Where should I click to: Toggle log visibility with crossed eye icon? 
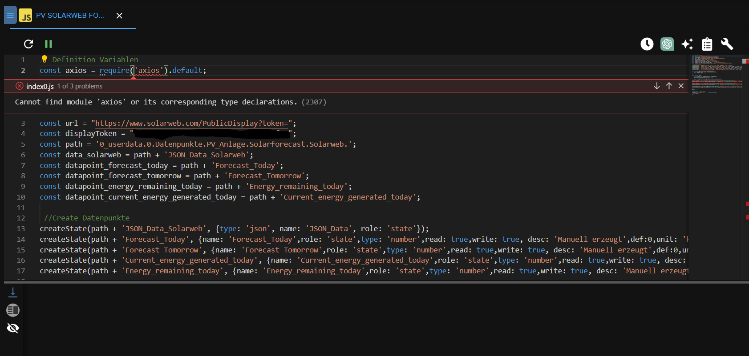click(13, 328)
